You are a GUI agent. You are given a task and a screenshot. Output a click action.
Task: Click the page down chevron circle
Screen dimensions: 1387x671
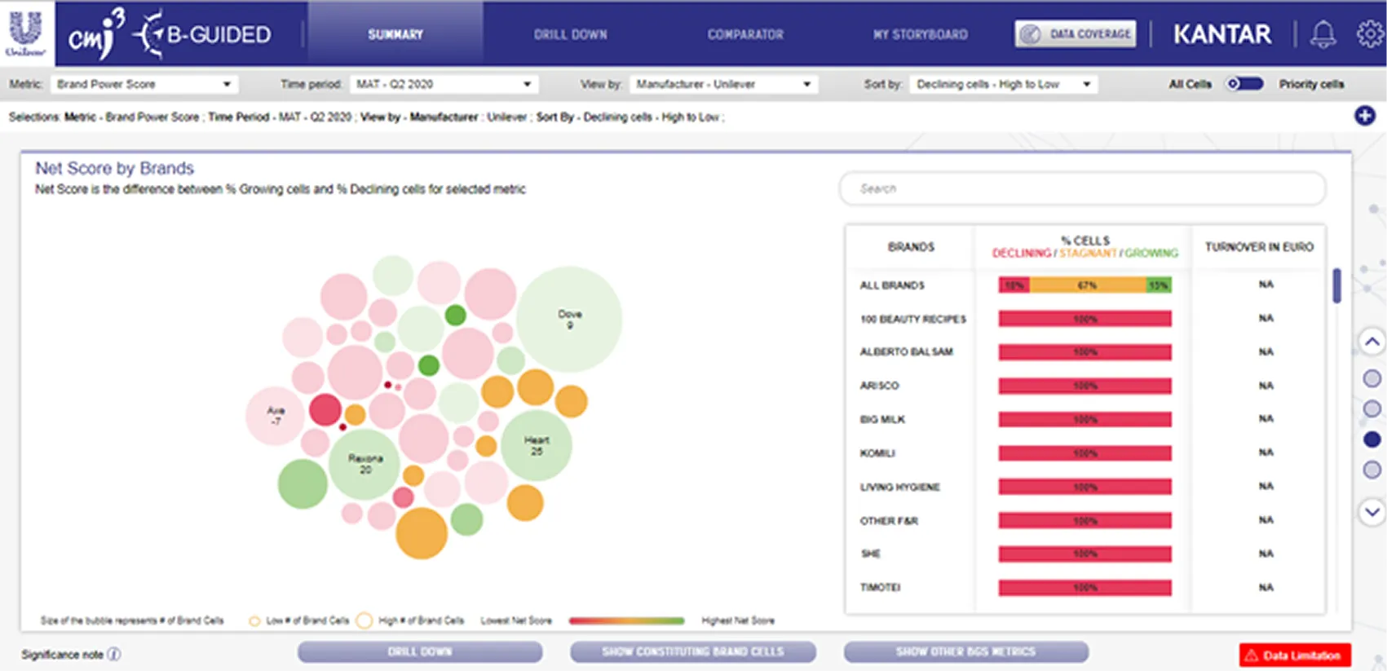pyautogui.click(x=1372, y=512)
